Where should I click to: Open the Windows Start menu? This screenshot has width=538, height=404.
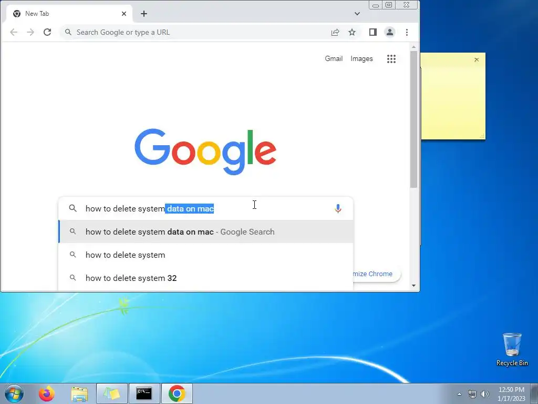coord(14,393)
